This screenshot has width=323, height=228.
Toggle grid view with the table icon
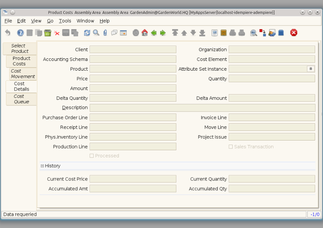(123, 33)
